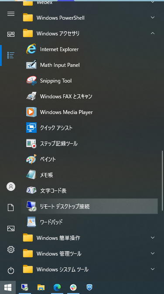Screen dimensions: 164x294
Task: Click the Windows 管理ツール folder icon
Action: (28, 253)
